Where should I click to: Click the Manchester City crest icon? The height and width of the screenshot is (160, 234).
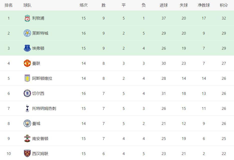pos(27,123)
